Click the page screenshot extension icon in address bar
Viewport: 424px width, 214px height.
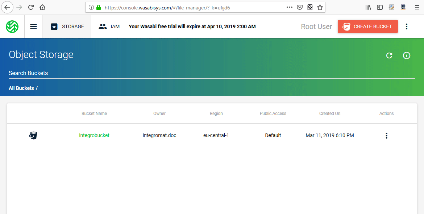[x=310, y=7]
